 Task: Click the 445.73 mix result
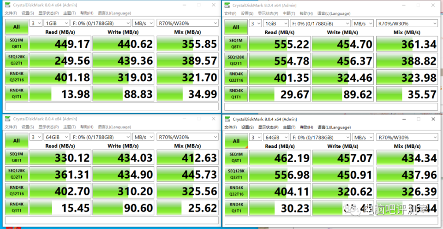tap(188, 174)
